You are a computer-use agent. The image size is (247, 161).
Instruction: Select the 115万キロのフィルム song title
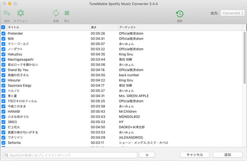point(22,101)
